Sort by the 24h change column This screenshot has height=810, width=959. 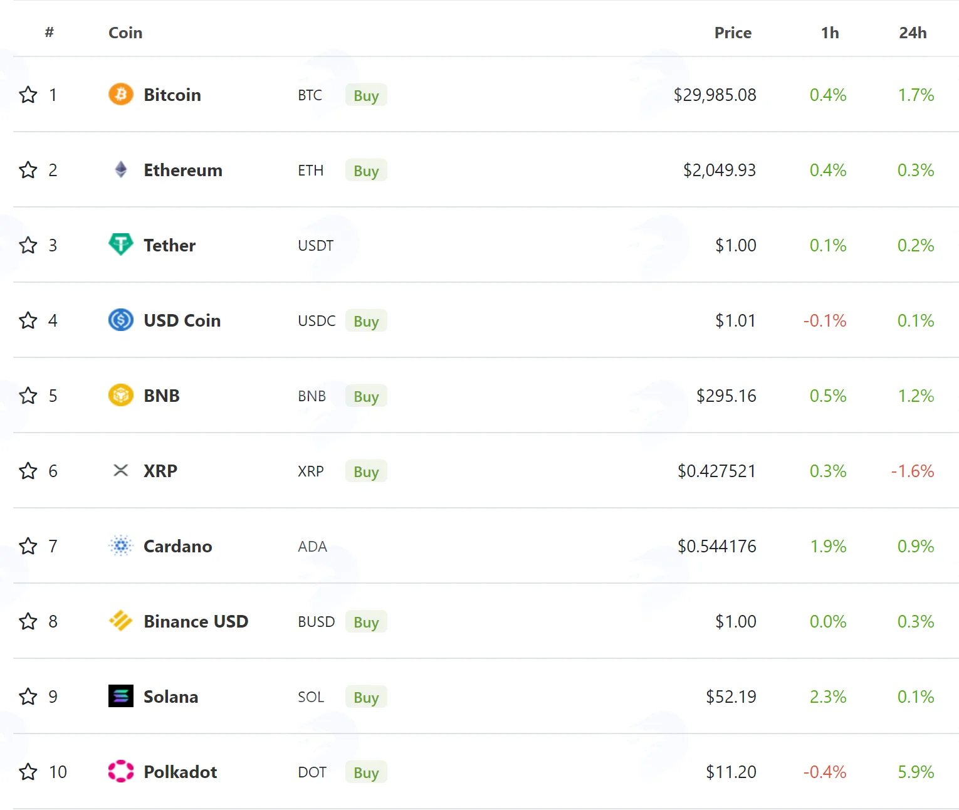click(x=913, y=33)
